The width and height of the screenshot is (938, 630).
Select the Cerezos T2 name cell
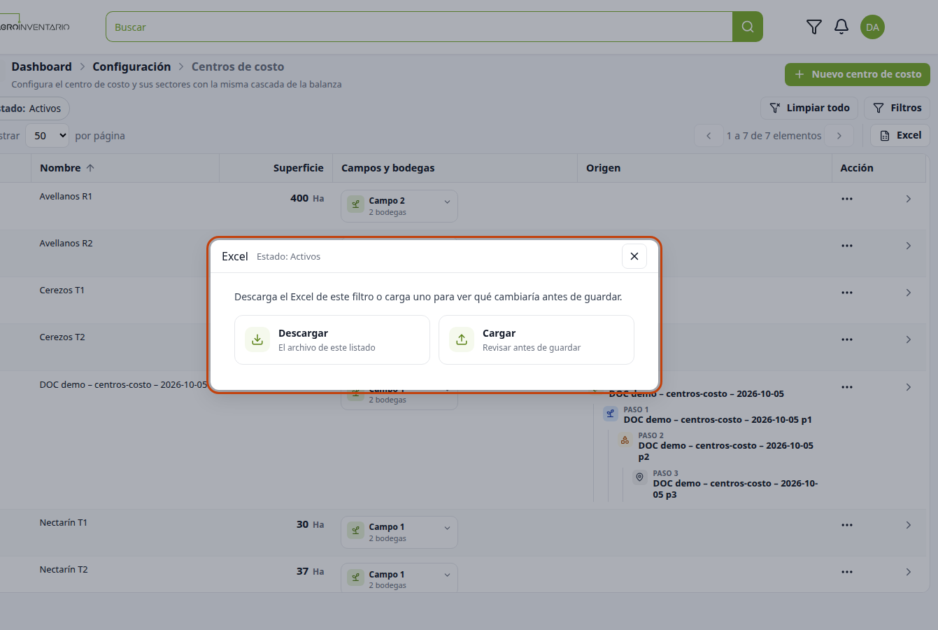[x=62, y=337]
